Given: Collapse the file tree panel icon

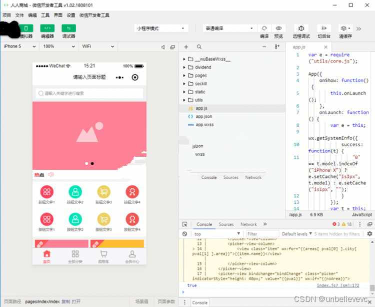Looking at the screenshot, I should click(277, 47).
